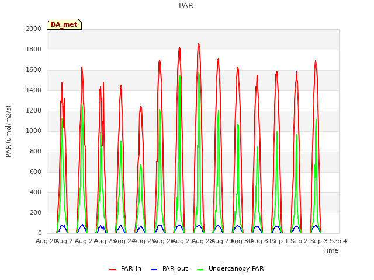Image resolution: width=374 pixels, height=280 pixels.
Task: Click the Sep 1 x-axis tick label
Action: click(x=280, y=241)
